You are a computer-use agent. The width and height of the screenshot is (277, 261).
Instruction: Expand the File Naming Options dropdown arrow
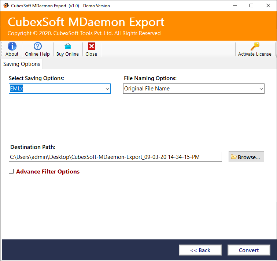coord(261,89)
